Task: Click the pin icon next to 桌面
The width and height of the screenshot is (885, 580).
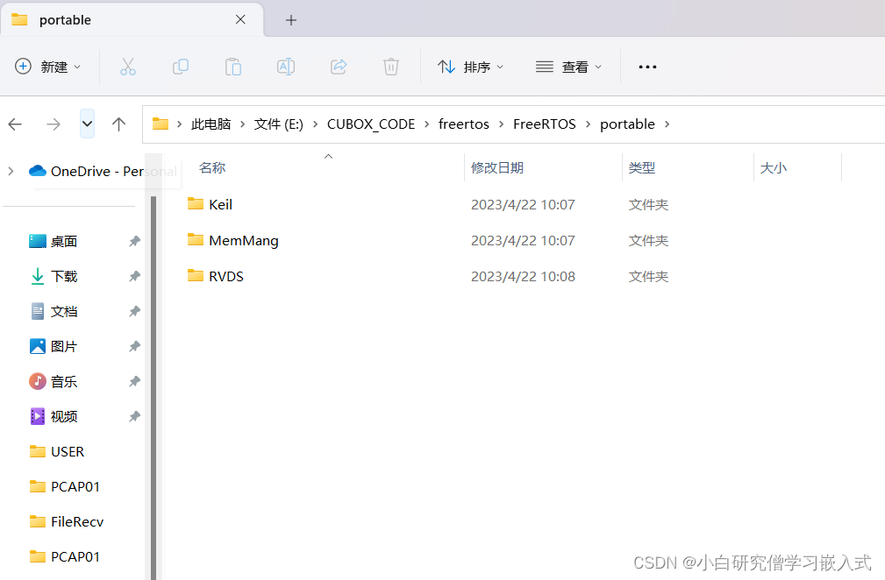Action: coord(134,241)
